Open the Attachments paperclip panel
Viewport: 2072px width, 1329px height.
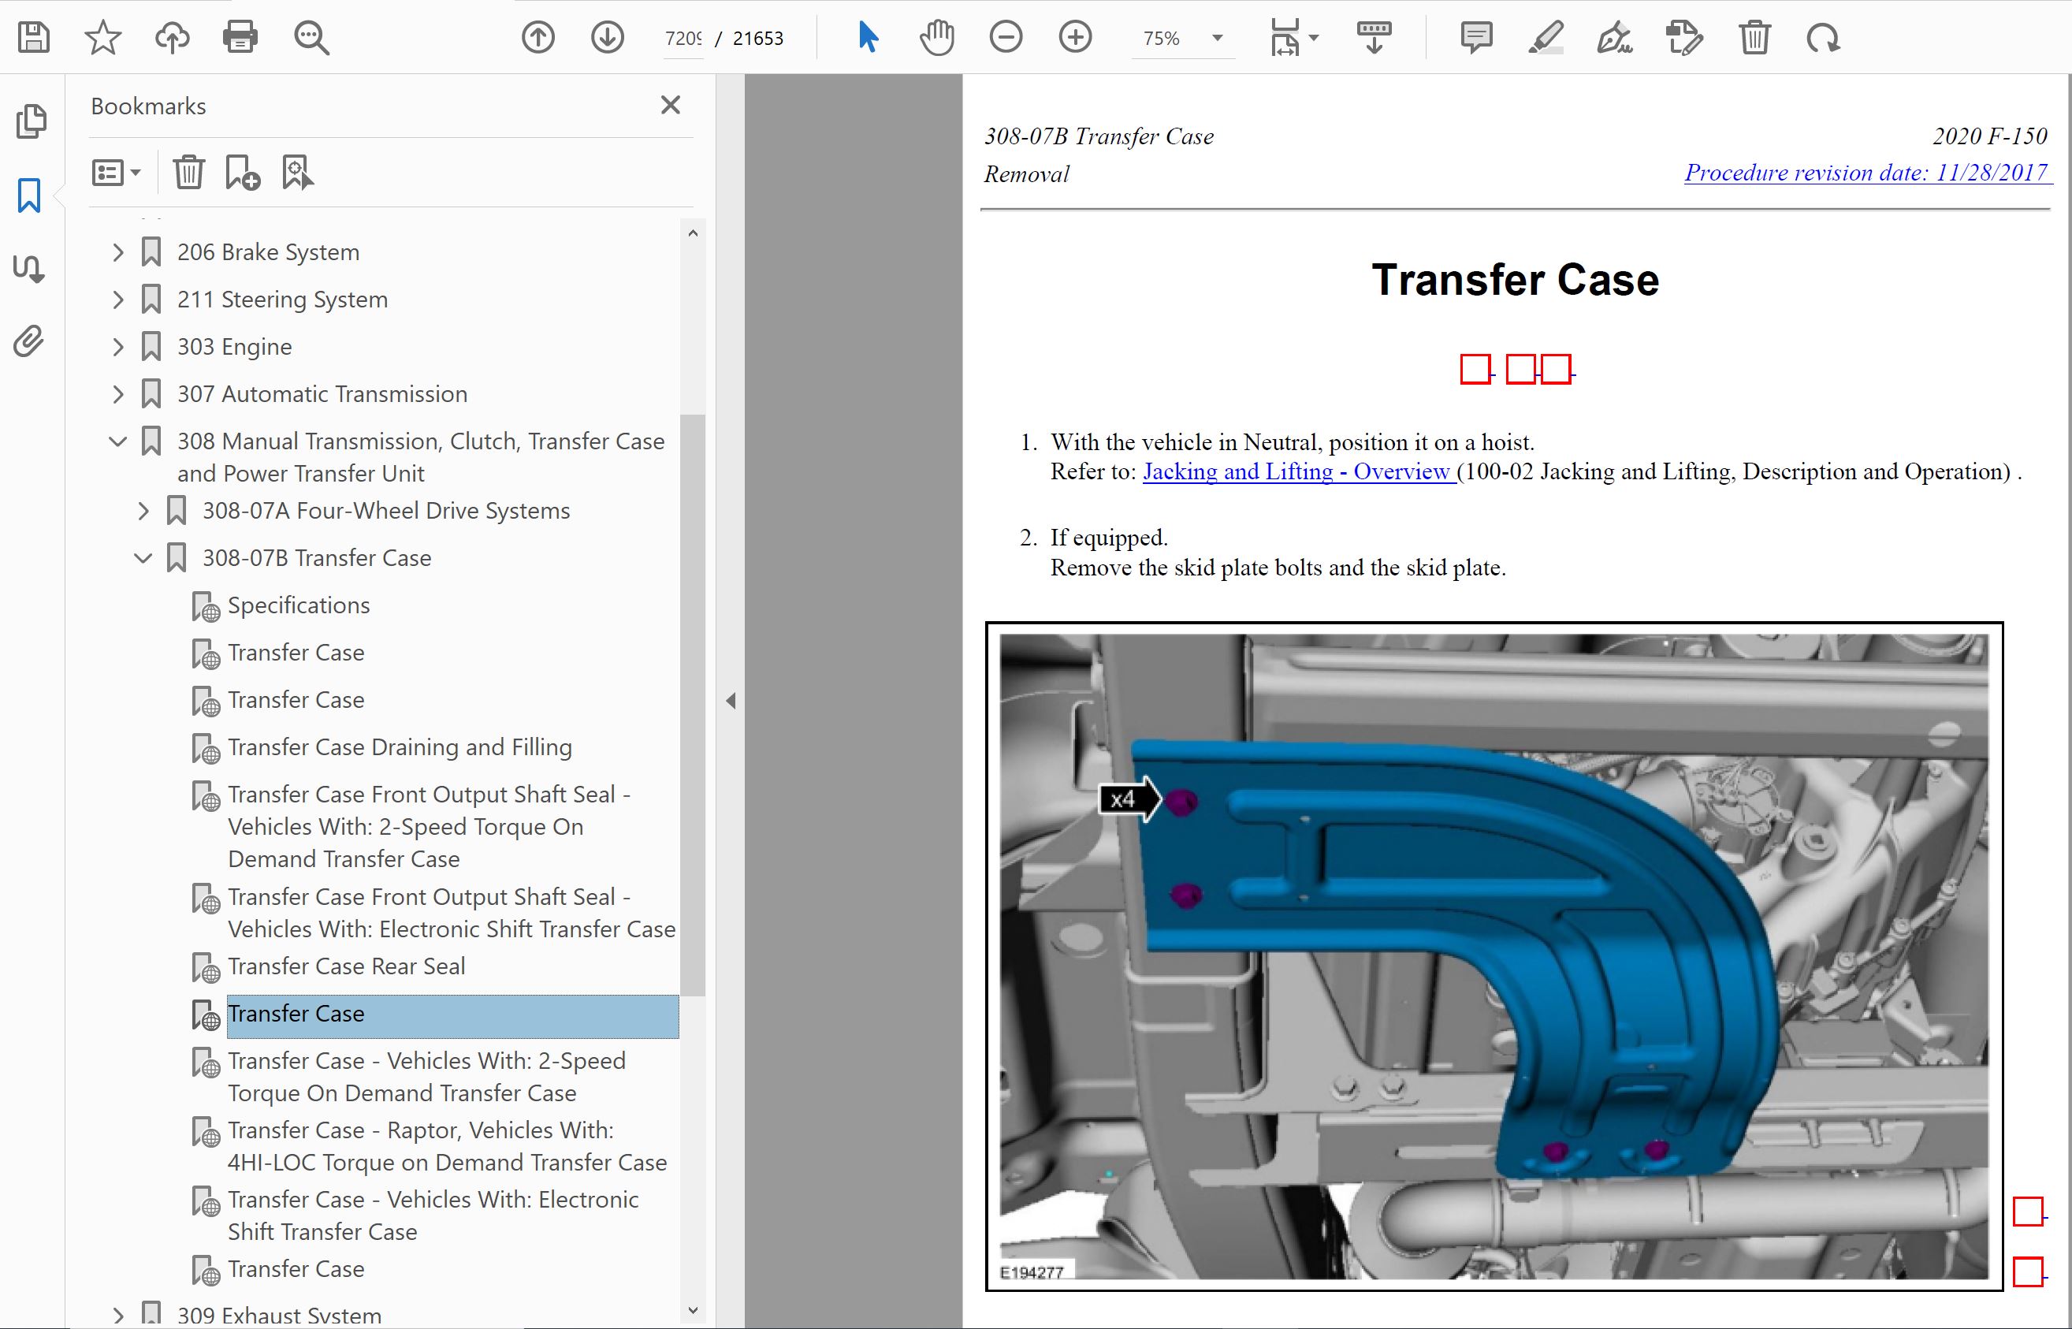tap(29, 342)
